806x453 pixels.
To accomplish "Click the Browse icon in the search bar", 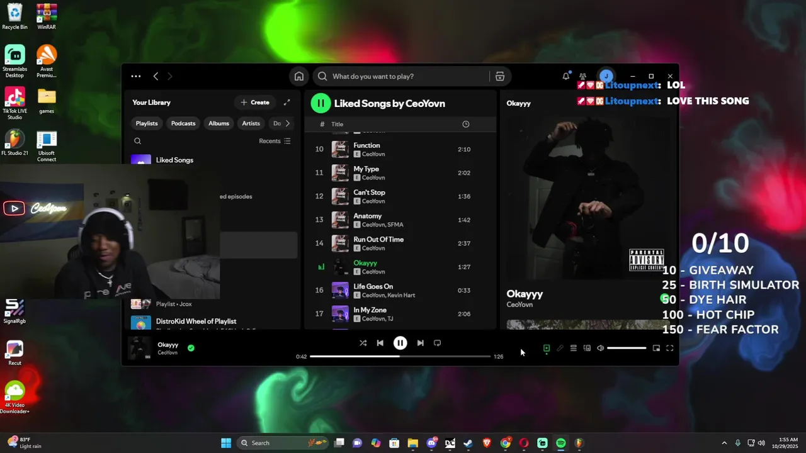I will [x=500, y=76].
